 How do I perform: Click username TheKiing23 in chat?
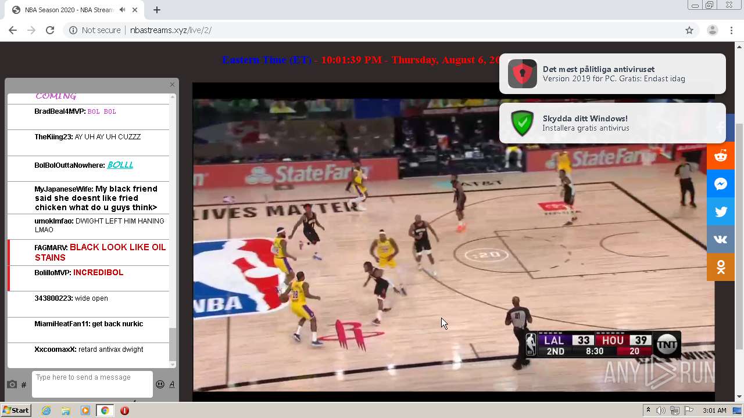click(53, 137)
